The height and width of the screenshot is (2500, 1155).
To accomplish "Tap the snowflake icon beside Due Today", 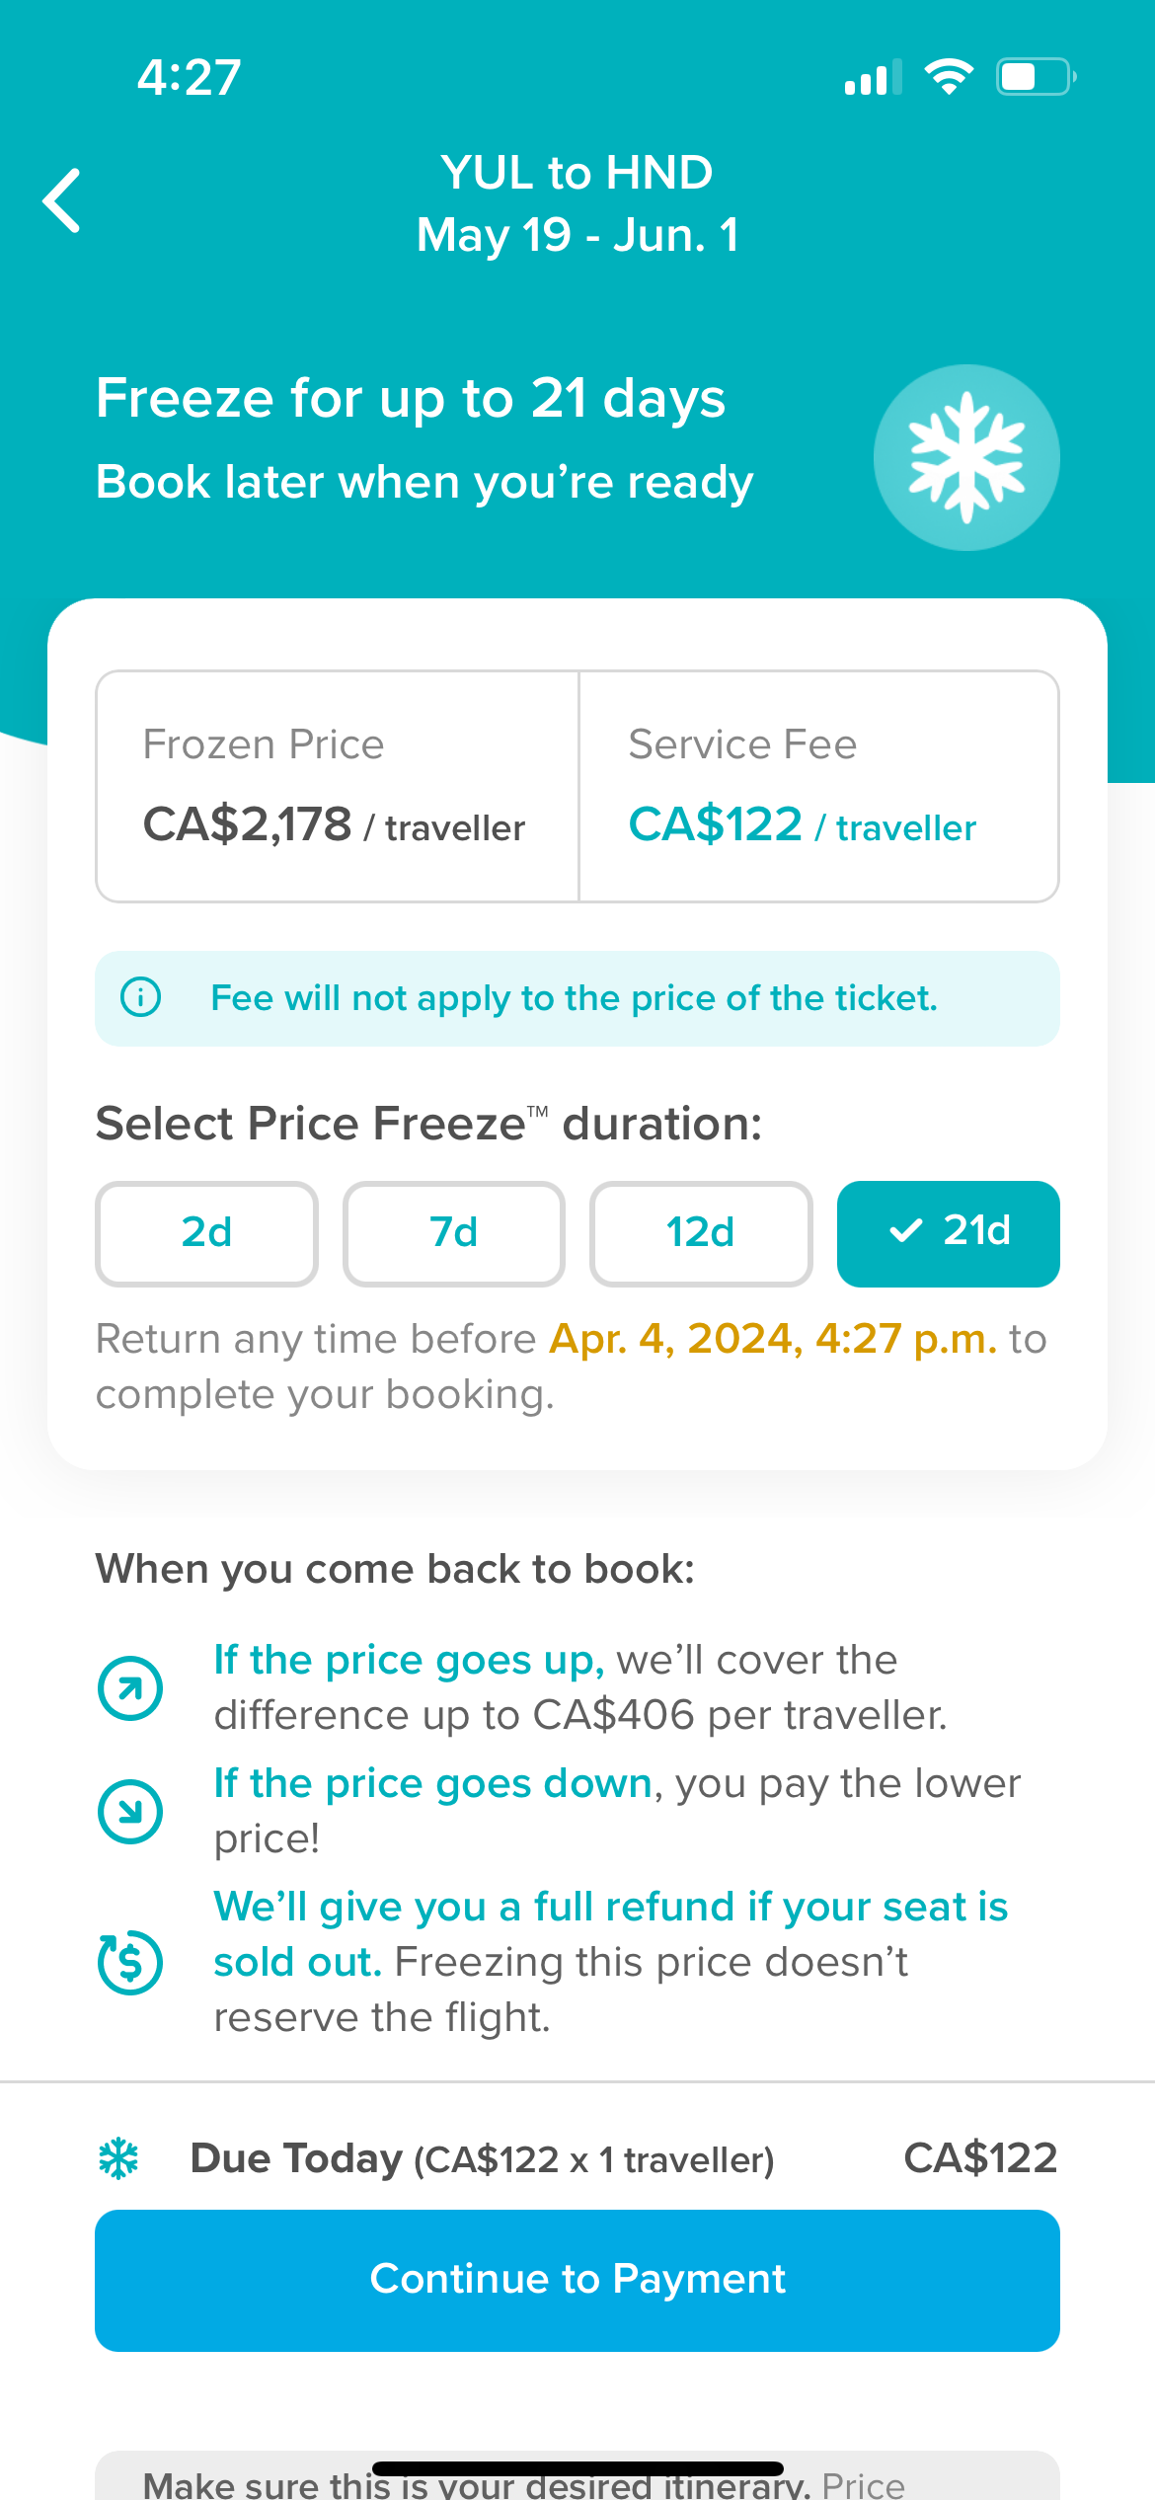I will coord(118,2157).
